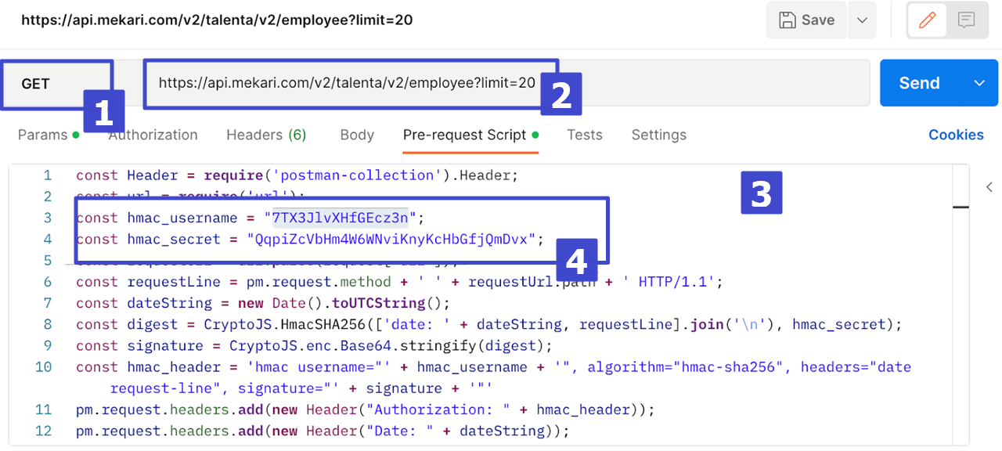The height and width of the screenshot is (451, 1002).
Task: Click the editor scrollbar marker
Action: pyautogui.click(x=961, y=207)
